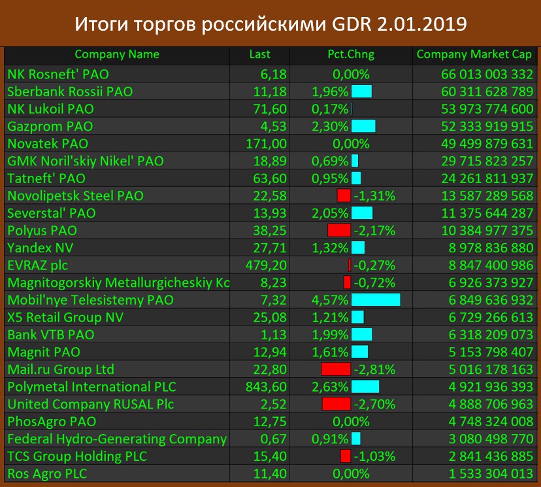Click Sberbank's cyan 1,96% change bar
Viewport: 541px width, 487px height.
[x=361, y=92]
